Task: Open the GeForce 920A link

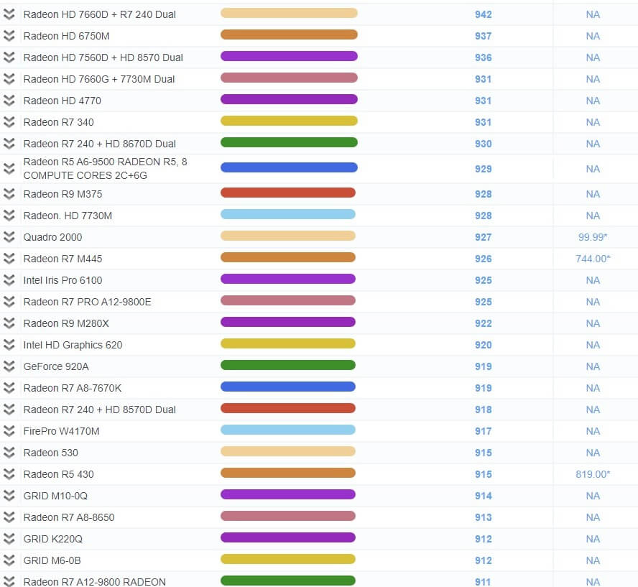Action: 56,366
